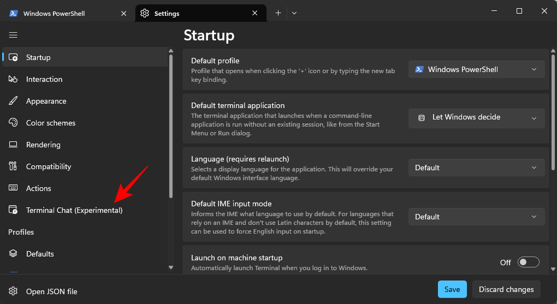Open Color schemes palette icon
The image size is (557, 304).
point(14,123)
